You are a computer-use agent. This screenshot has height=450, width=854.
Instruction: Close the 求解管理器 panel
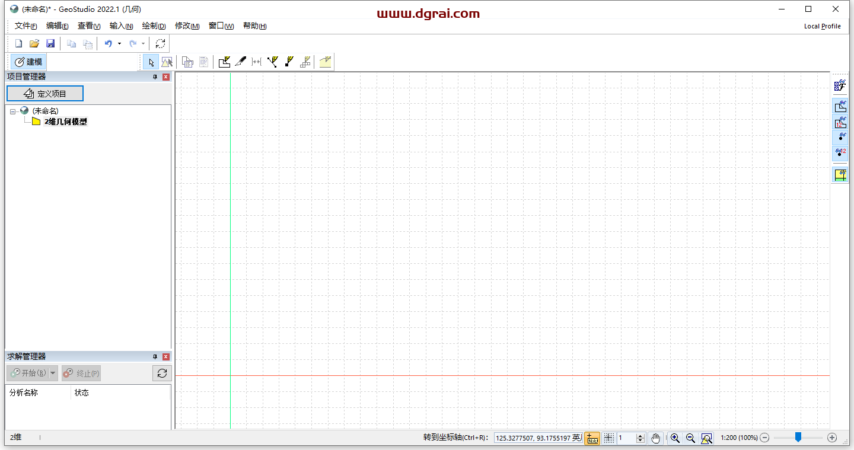click(166, 356)
